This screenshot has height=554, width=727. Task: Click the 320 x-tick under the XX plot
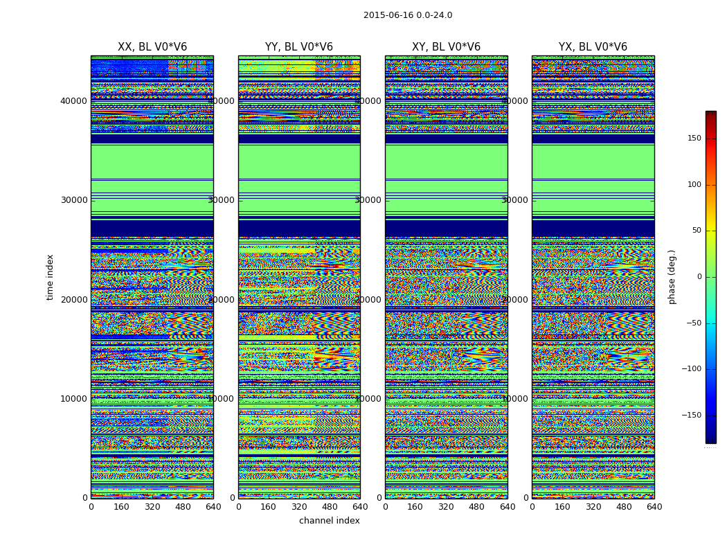point(152,507)
